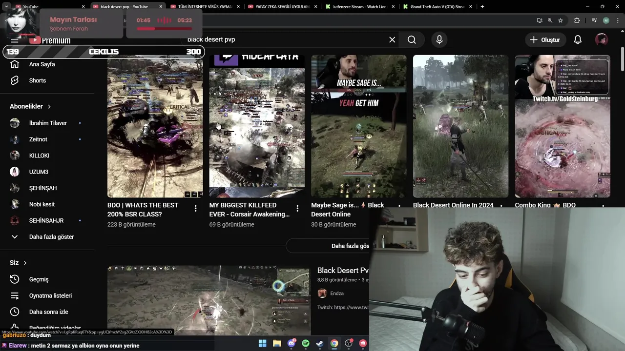This screenshot has height=351, width=625.
Task: Open Combo King BDO short thumbnail
Action: 562,126
